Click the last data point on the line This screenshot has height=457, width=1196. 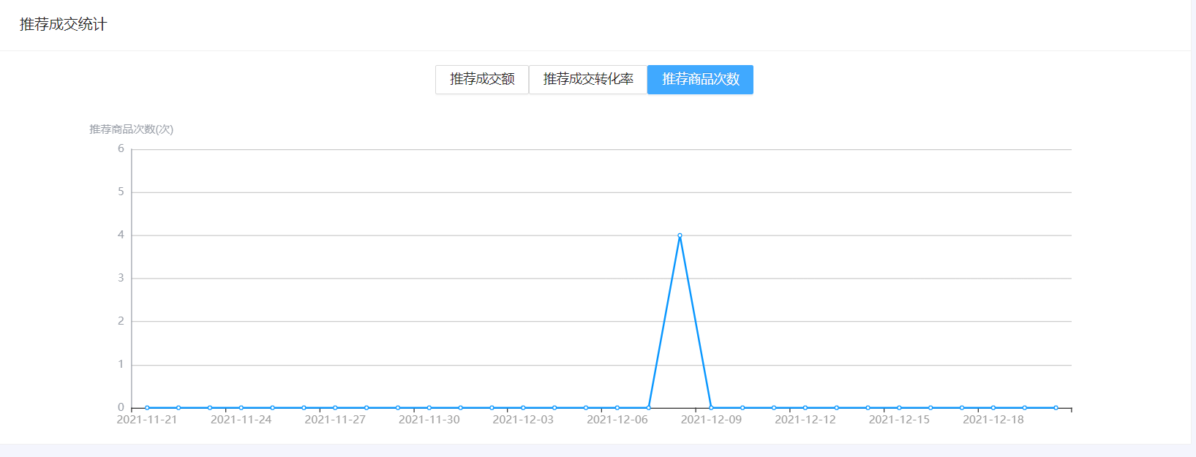pyautogui.click(x=1056, y=408)
